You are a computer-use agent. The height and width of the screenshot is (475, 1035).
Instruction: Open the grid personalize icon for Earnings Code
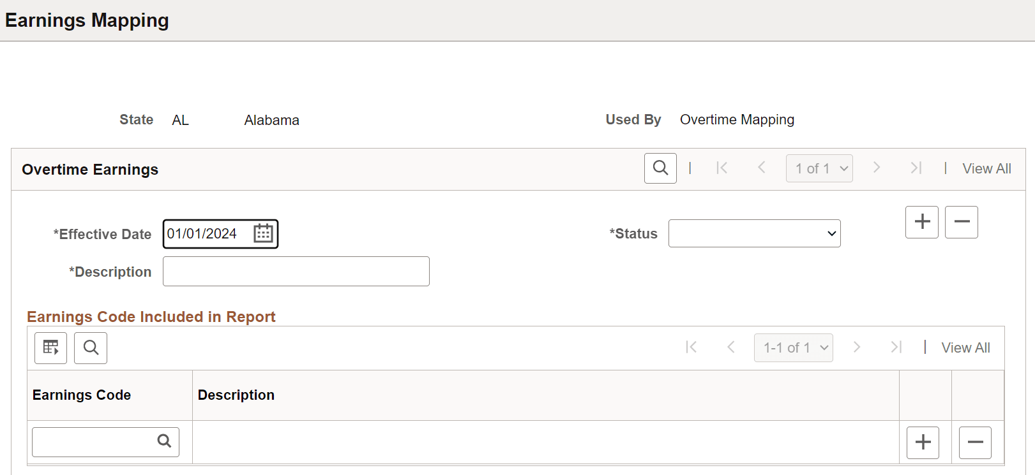50,347
